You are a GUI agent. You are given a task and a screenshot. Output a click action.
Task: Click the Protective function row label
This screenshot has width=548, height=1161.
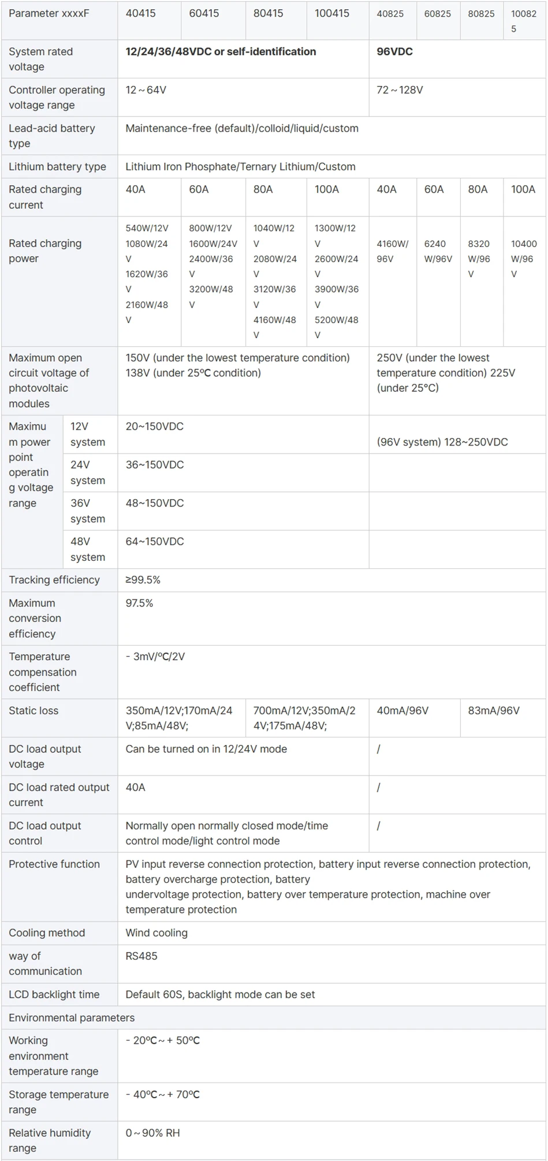[x=54, y=864]
